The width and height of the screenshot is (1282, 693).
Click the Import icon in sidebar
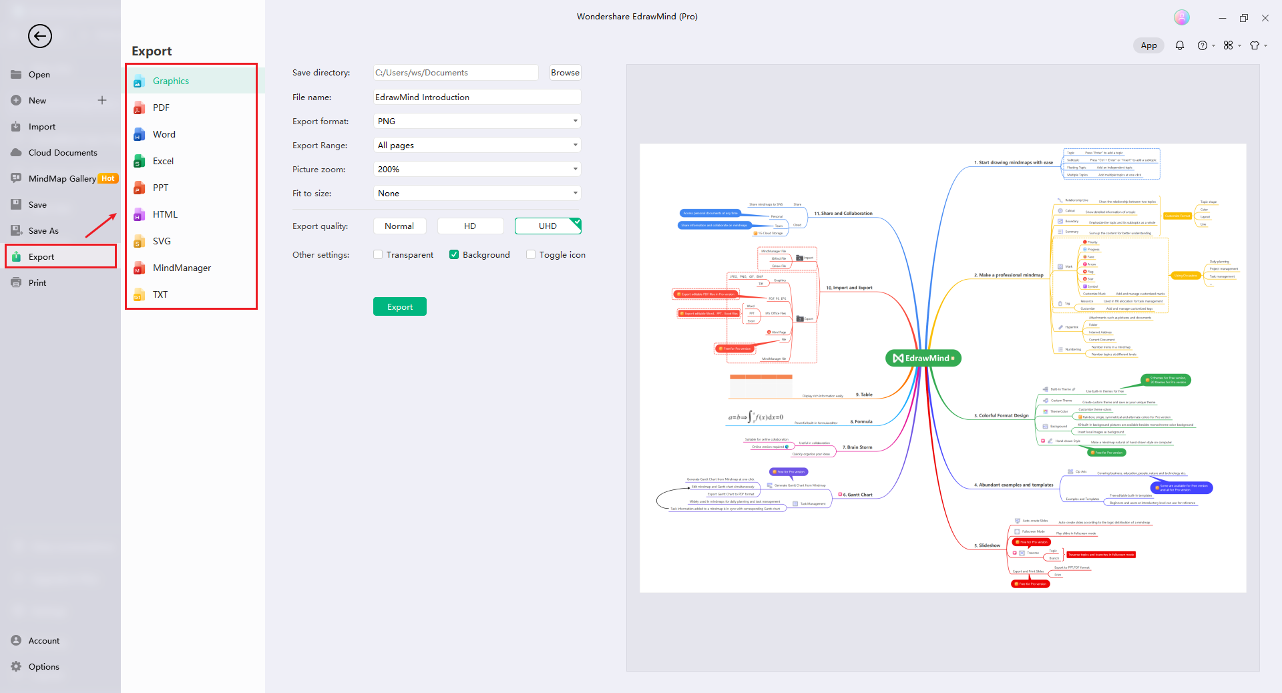pos(16,126)
